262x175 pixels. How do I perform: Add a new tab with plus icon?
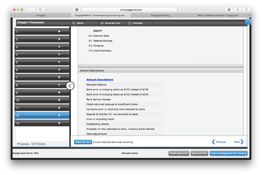[249, 15]
